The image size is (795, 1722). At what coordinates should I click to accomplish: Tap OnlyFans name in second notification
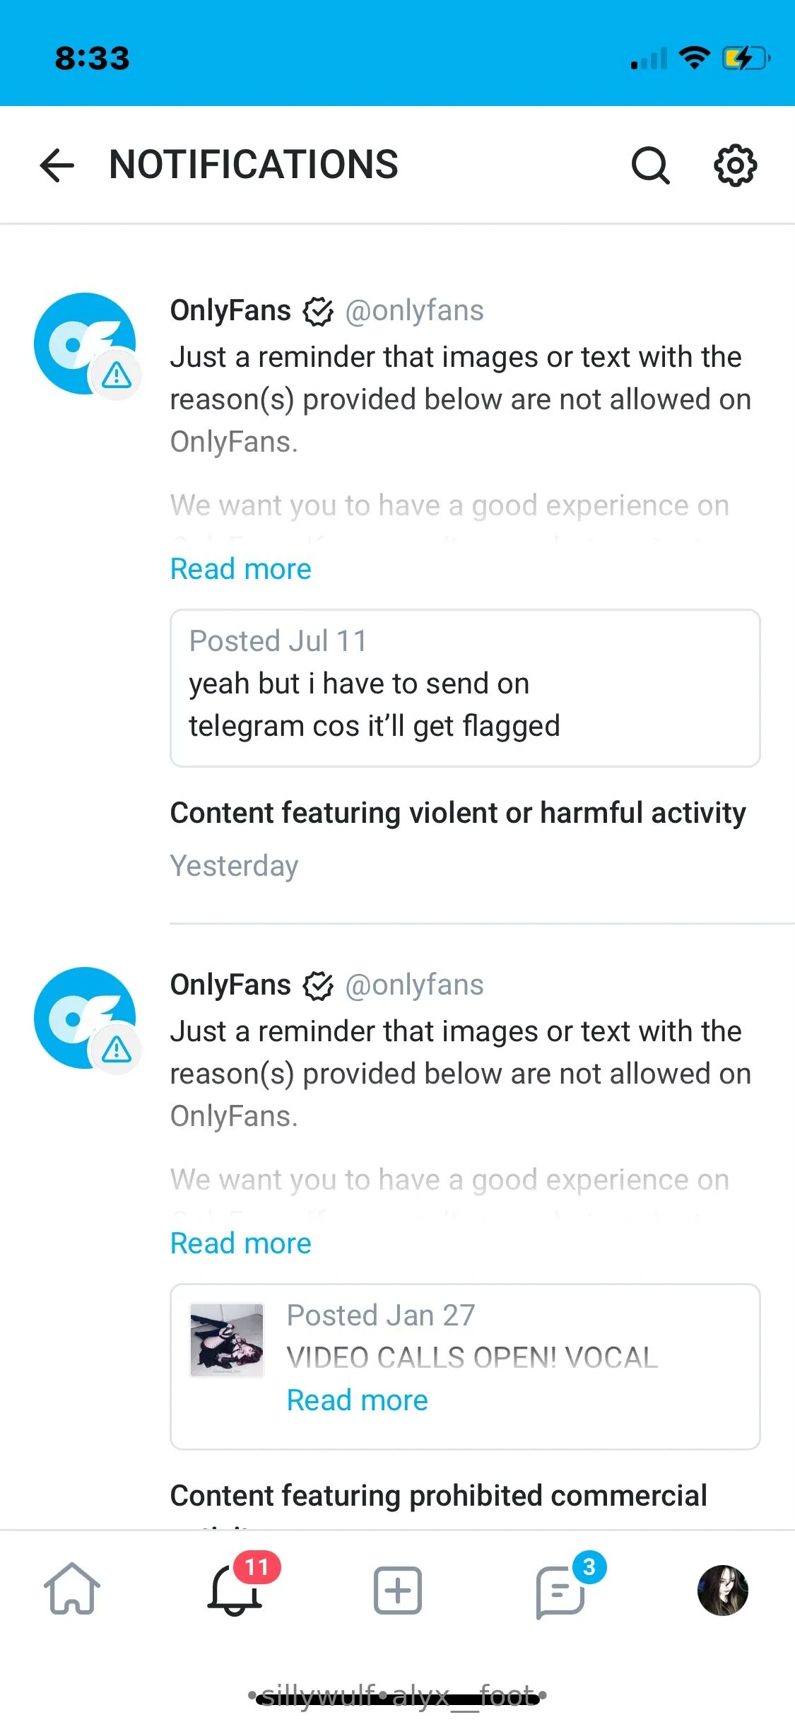(x=230, y=985)
